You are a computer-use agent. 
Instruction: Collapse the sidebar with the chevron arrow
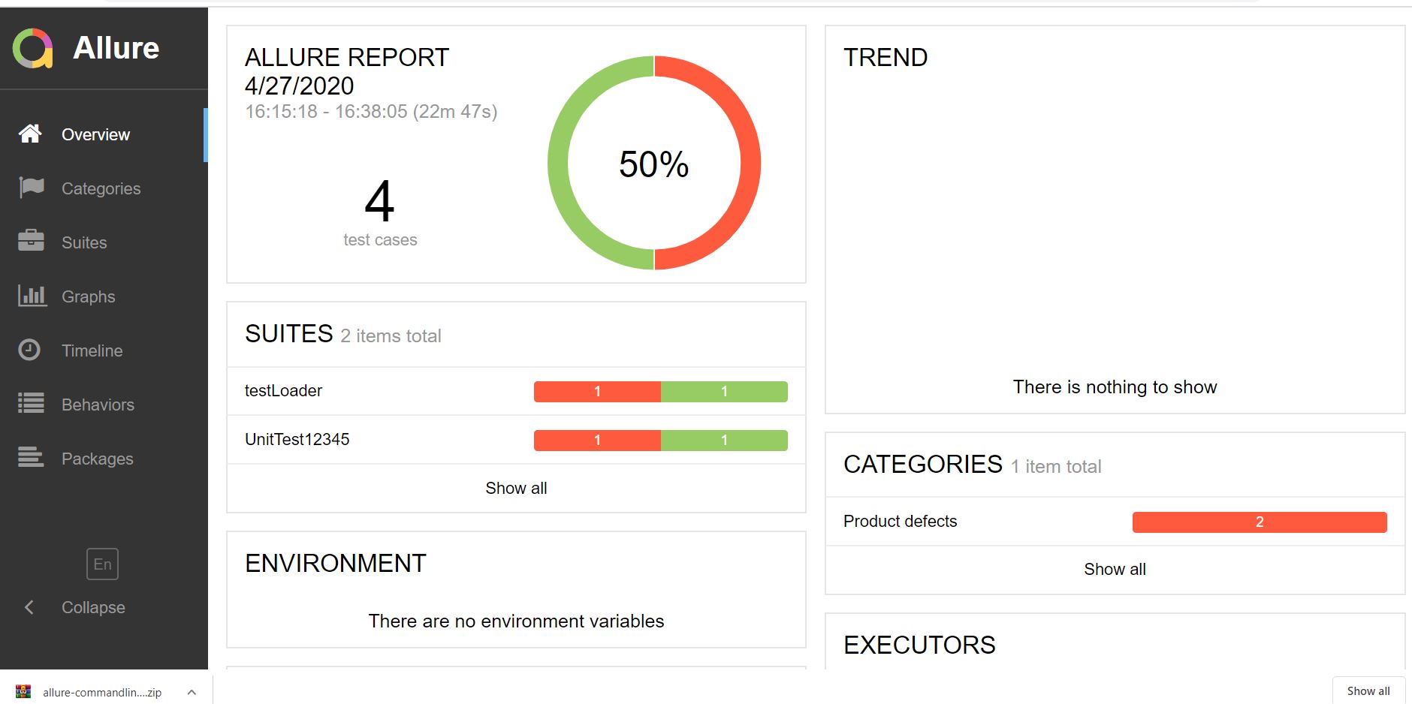coord(29,607)
